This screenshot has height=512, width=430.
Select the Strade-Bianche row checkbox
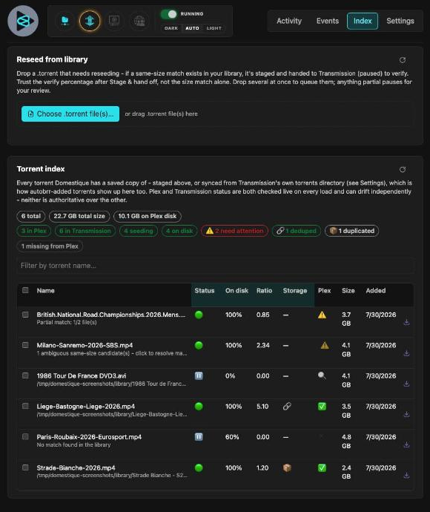point(25,467)
